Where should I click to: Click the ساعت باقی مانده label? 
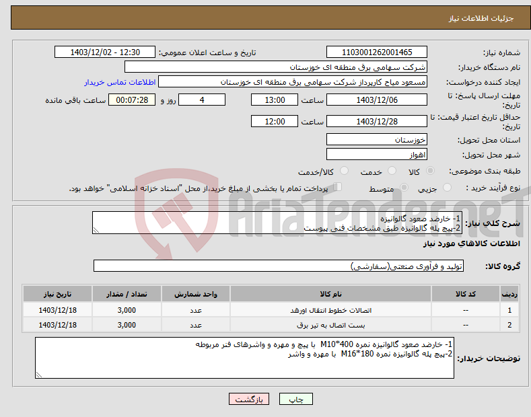click(75, 100)
